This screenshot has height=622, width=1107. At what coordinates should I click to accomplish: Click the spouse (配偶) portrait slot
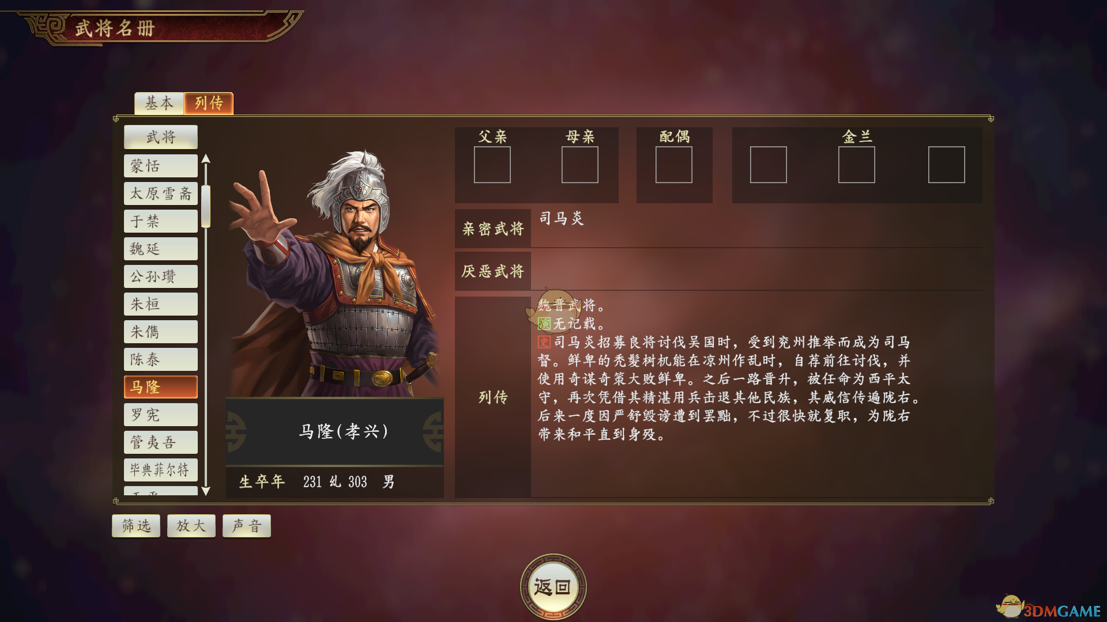click(673, 165)
